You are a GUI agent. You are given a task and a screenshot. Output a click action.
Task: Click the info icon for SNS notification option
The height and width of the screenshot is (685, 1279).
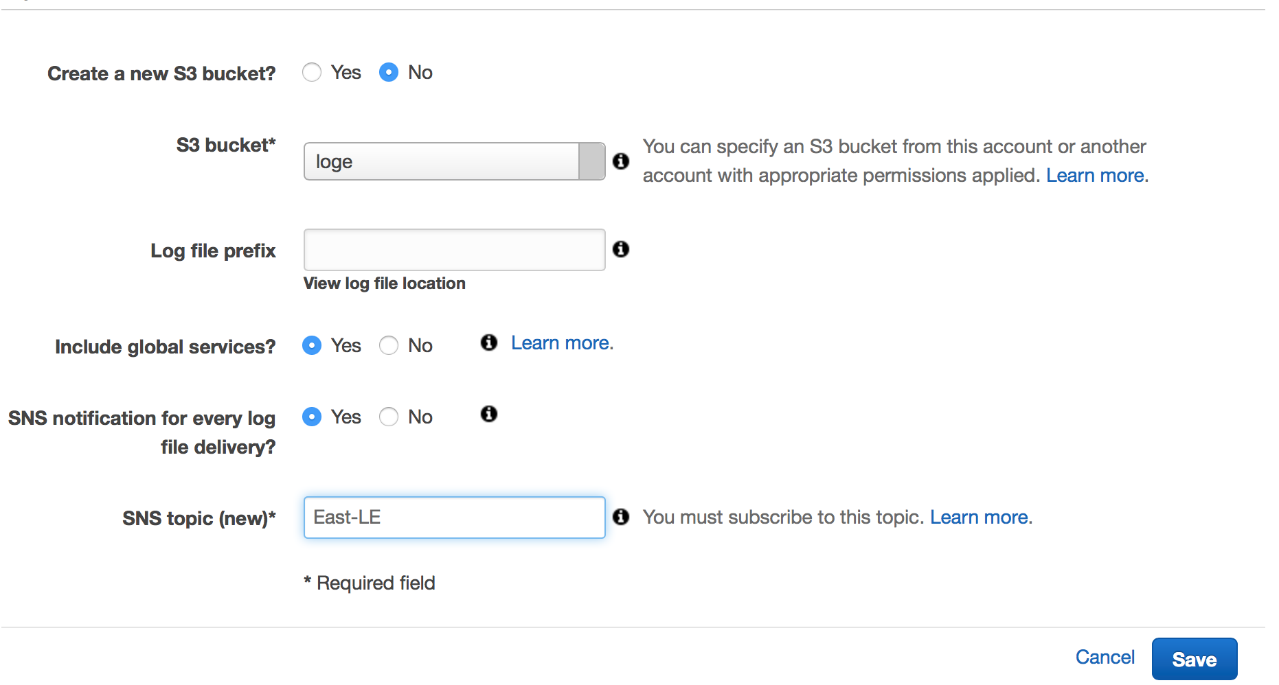click(x=489, y=414)
